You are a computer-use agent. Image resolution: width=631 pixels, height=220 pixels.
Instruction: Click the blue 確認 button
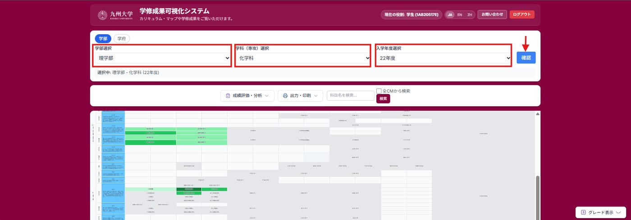coord(526,58)
